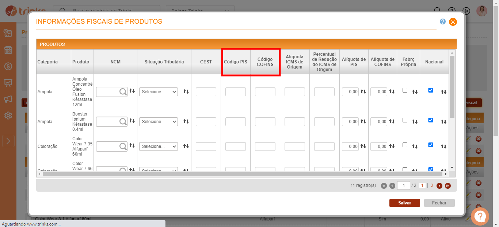Screen dimensions: 499x227
Task: Go to the next page arrow in pagination
Action: (439, 186)
